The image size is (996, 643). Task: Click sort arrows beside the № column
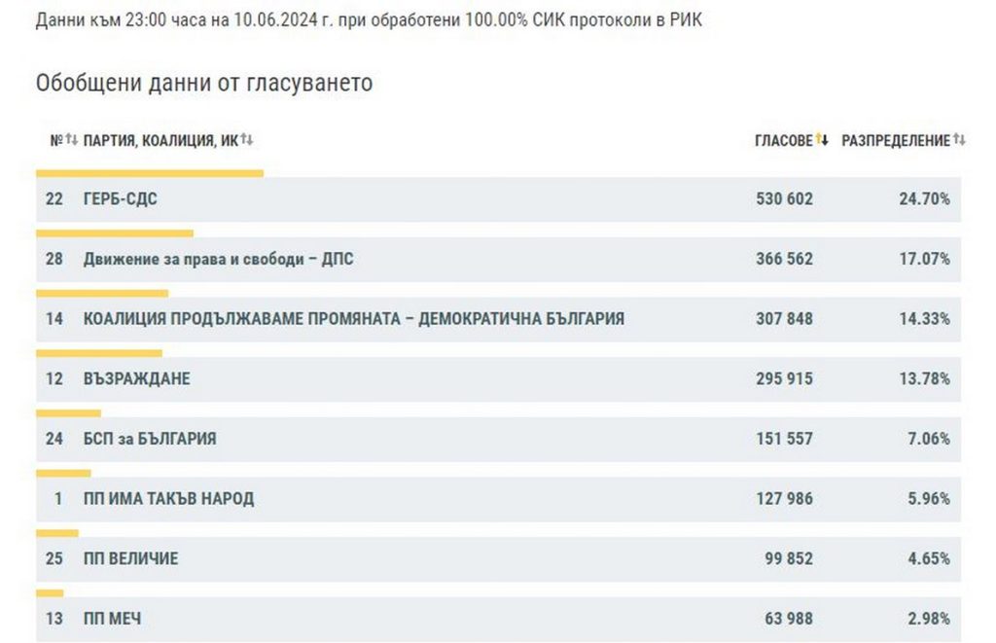[71, 140]
